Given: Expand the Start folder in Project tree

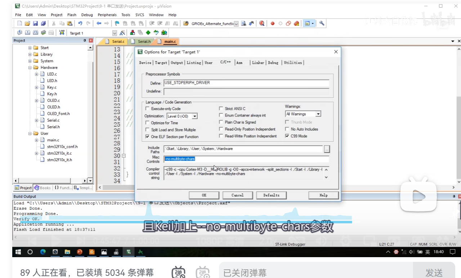Looking at the screenshot, I should [x=30, y=48].
